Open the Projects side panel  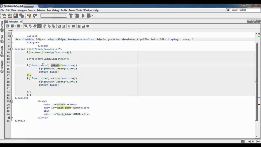coord(2,52)
